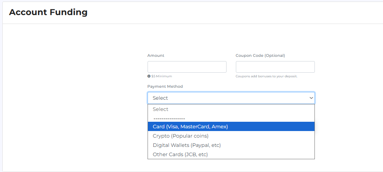
Task: Select the blank 'Select' placeholder list option
Action: (160, 109)
